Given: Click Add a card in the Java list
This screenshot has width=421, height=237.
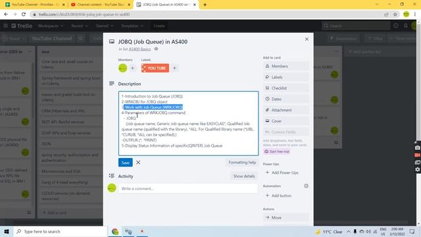Looking at the screenshot, I should click(x=55, y=213).
